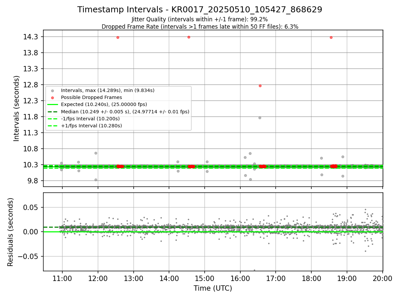
Task: Click the 'Time (UTC)' x-axis label
Action: (x=213, y=288)
